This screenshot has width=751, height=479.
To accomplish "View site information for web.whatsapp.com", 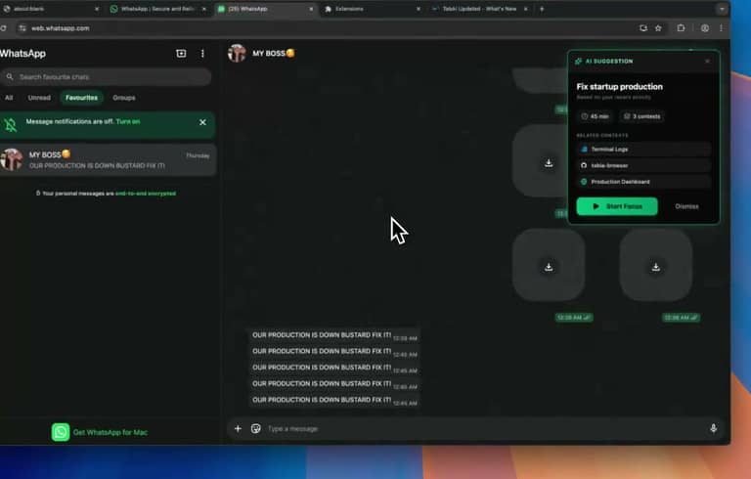I will pos(22,28).
